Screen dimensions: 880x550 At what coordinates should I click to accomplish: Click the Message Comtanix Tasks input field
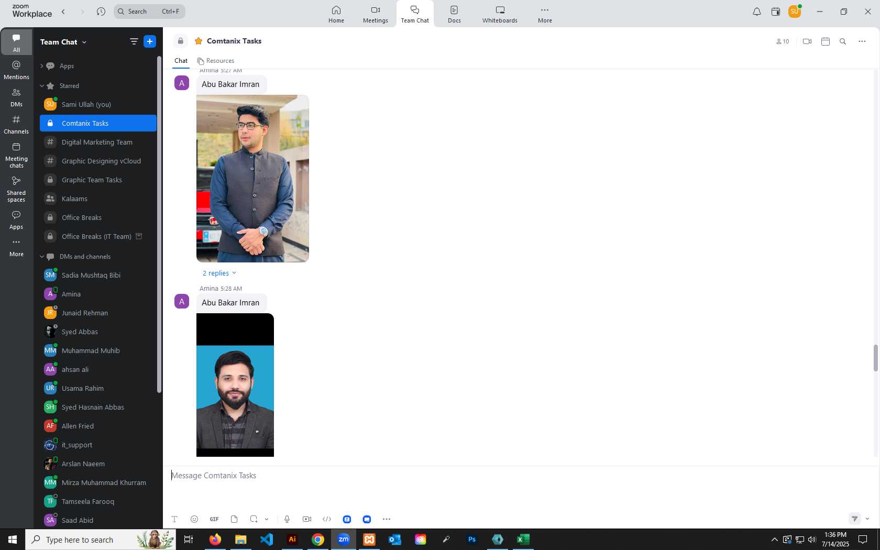click(519, 476)
